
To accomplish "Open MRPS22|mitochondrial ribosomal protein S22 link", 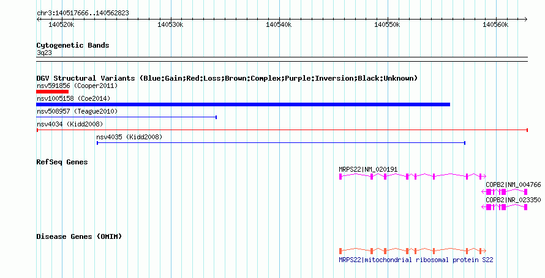I will pyautogui.click(x=416, y=260).
